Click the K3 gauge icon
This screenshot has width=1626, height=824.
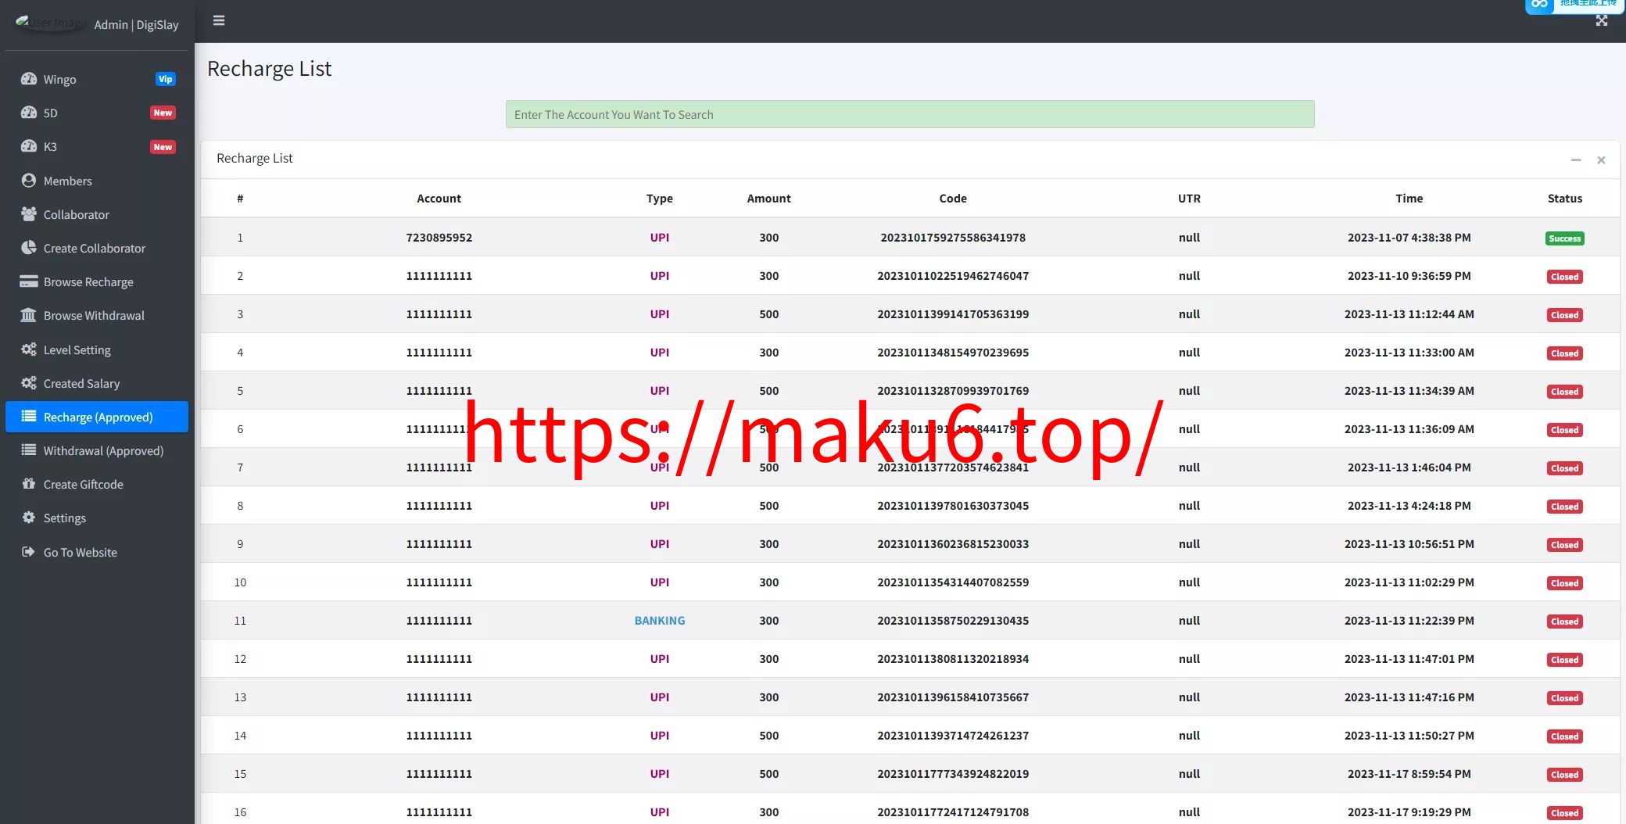29,146
